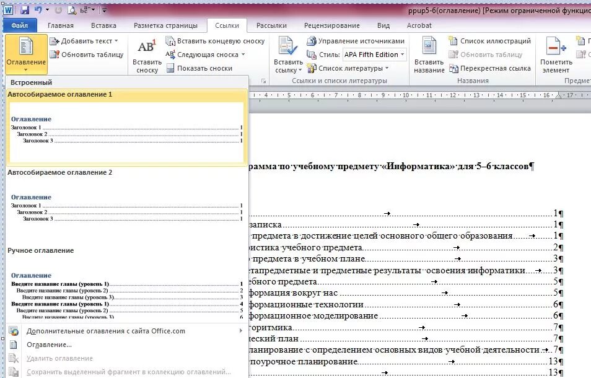Viewport: 591px width, 378px height.
Task: Choose Автособираемое оглавление 2 preview
Action: [126, 205]
